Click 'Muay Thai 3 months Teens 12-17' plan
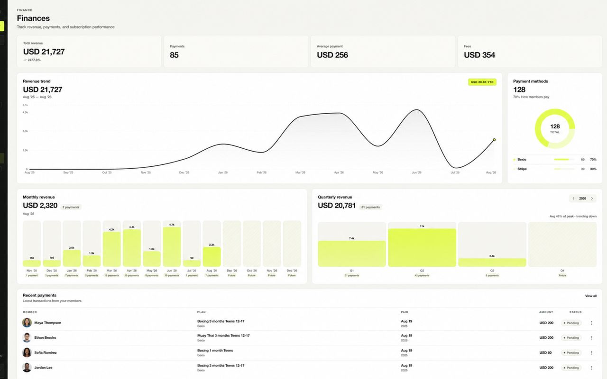Image resolution: width=607 pixels, height=379 pixels. pyautogui.click(x=223, y=335)
